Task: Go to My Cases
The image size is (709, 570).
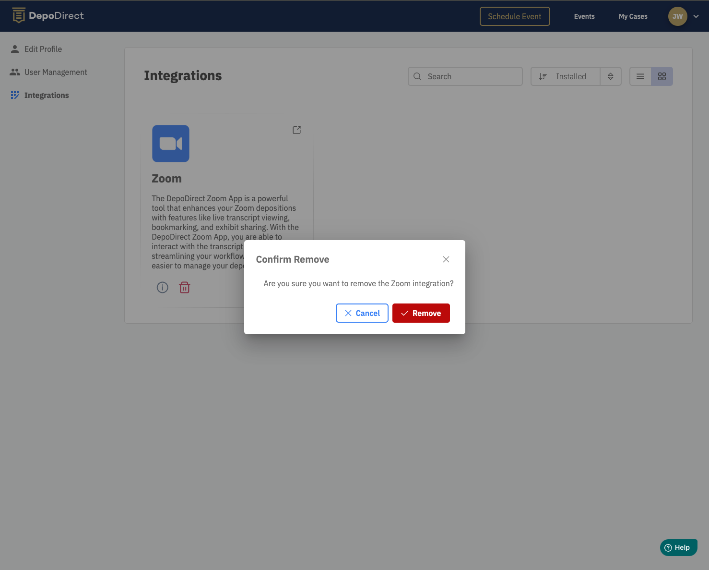Action: [633, 16]
